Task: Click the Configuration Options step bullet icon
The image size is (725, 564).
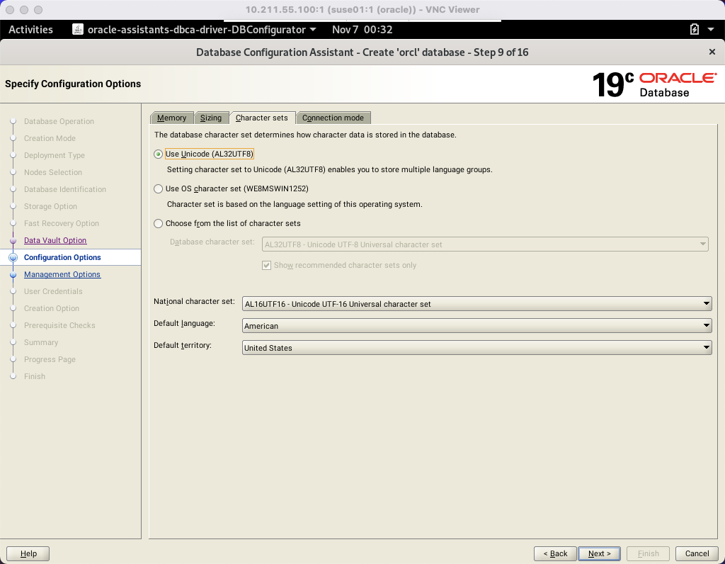Action: point(13,257)
